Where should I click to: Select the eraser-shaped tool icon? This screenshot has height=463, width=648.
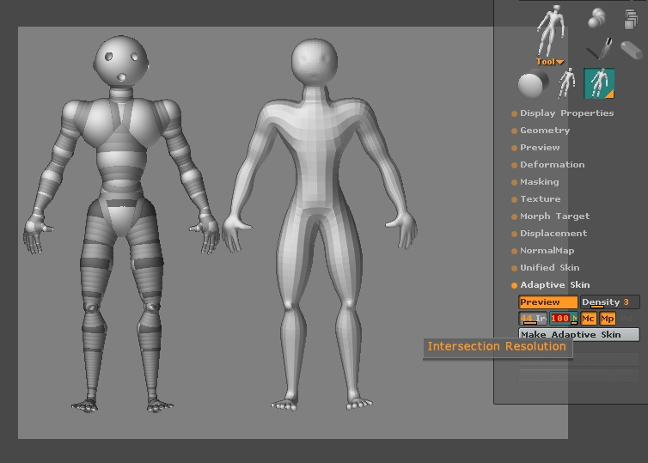(x=632, y=50)
